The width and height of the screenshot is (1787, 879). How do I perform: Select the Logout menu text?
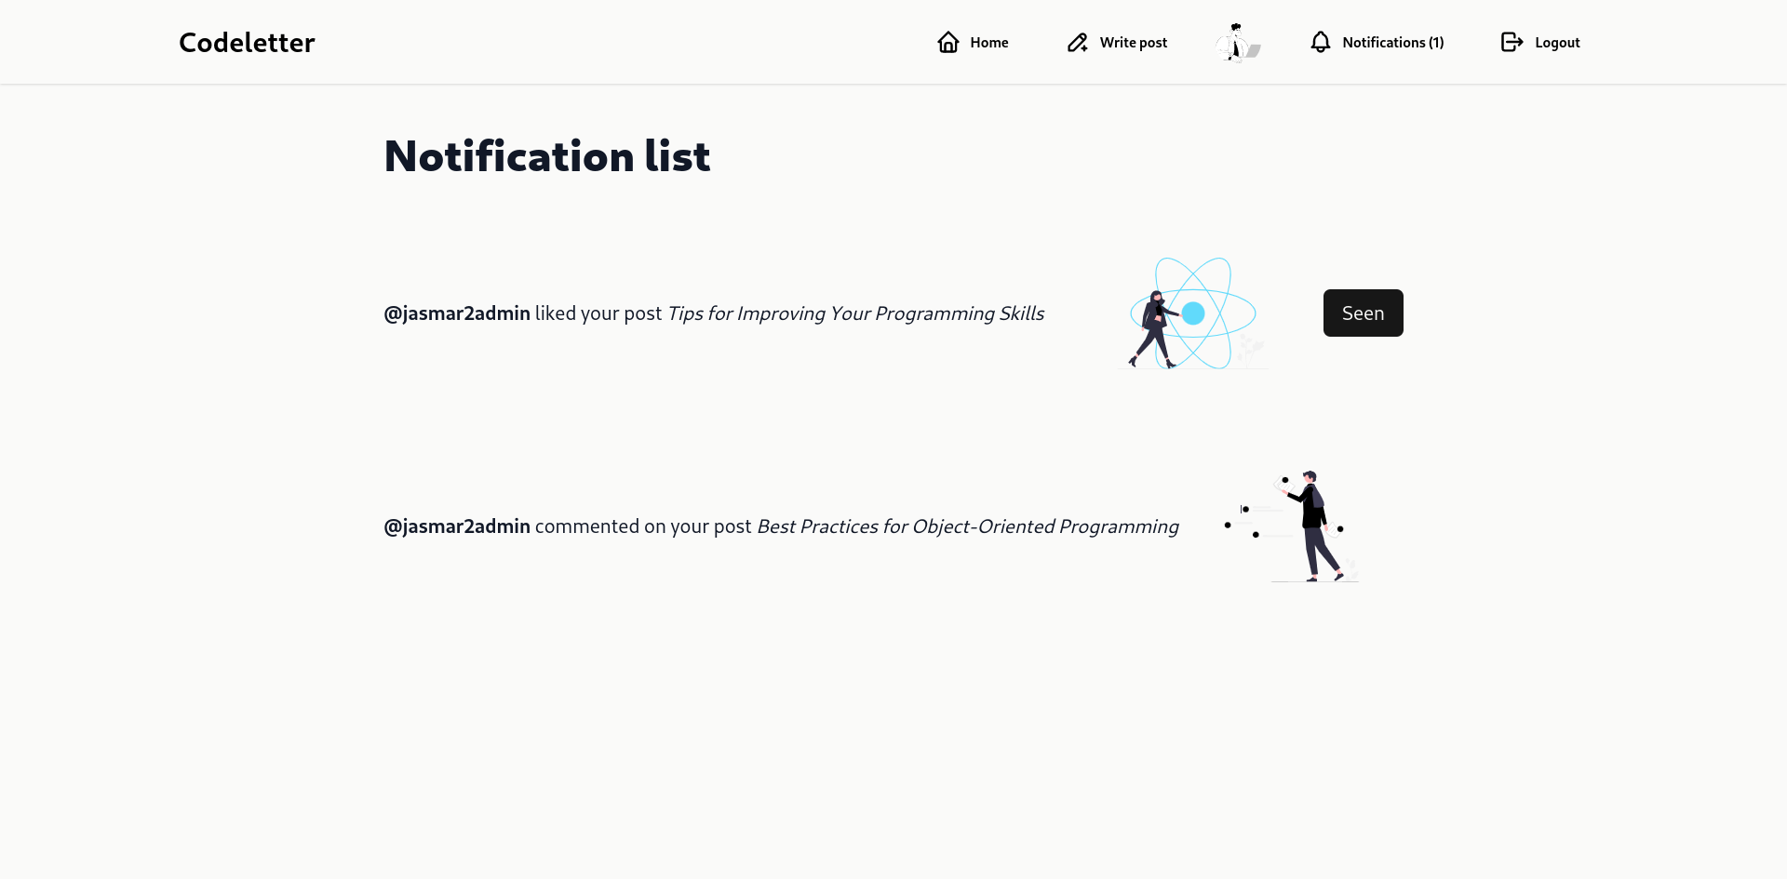[1557, 43]
